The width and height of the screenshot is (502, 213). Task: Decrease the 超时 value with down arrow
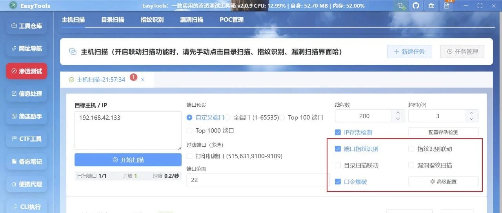471,119
